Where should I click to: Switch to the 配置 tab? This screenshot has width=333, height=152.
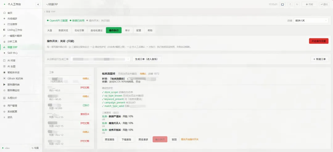[139, 30]
